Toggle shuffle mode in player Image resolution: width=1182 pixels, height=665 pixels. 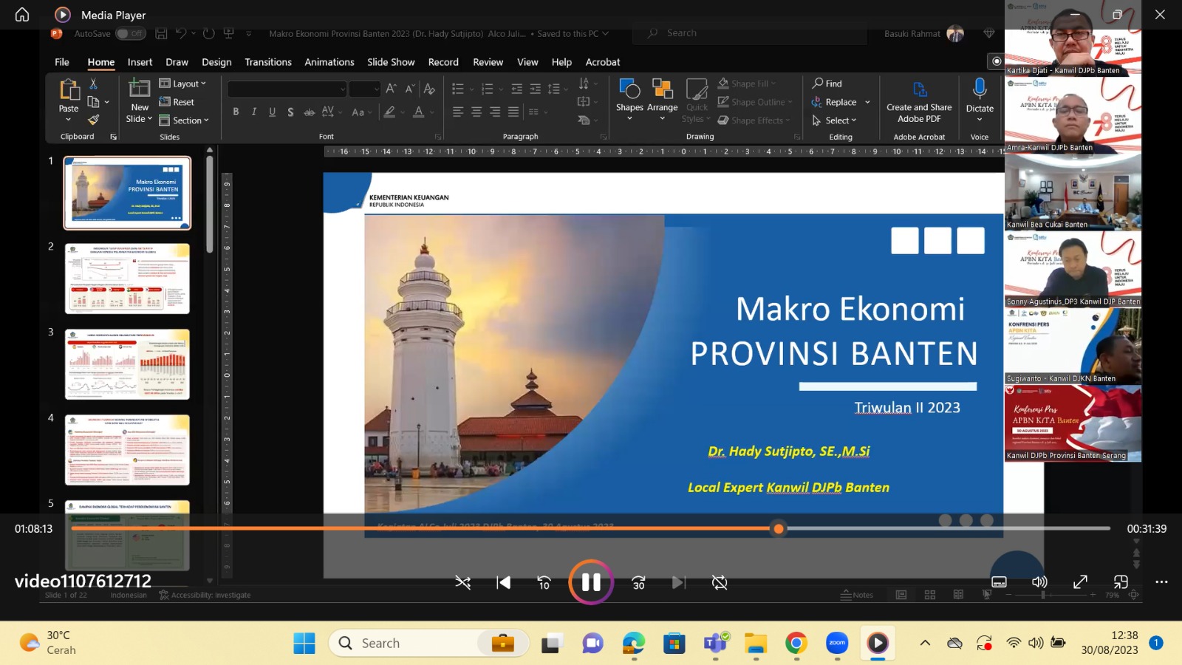(463, 582)
